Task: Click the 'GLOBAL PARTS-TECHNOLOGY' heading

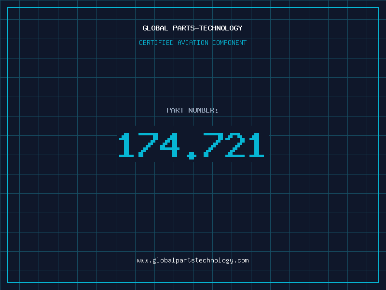Action: coord(193,28)
